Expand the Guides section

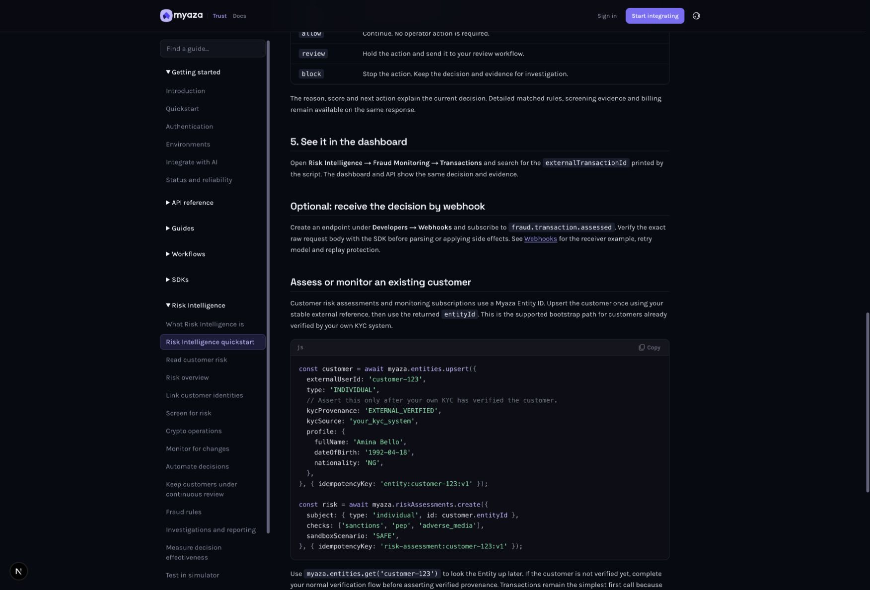pos(180,228)
